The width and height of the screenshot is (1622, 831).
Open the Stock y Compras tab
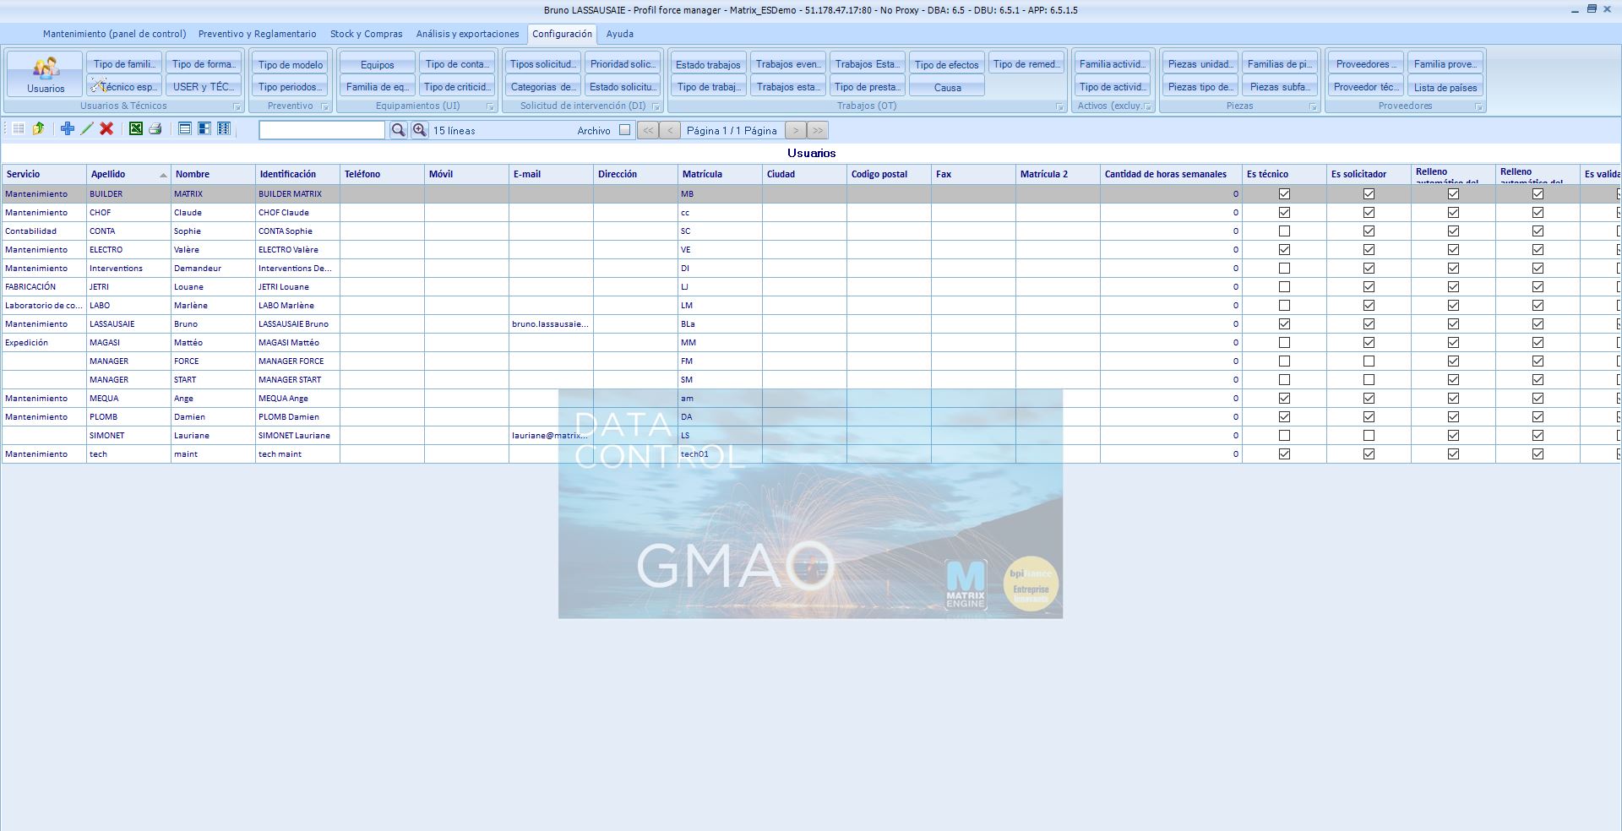[366, 34]
